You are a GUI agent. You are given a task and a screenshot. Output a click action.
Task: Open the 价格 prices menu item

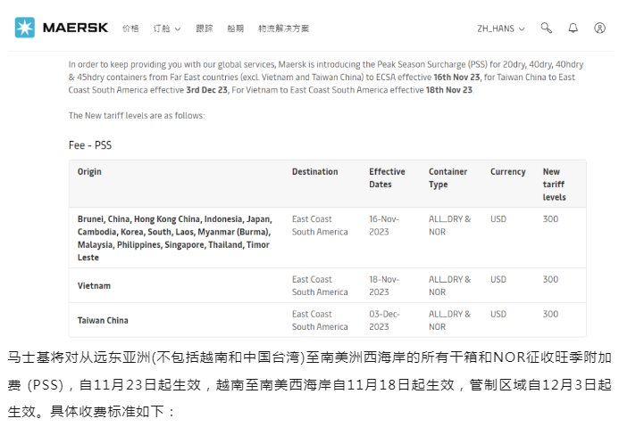[130, 29]
